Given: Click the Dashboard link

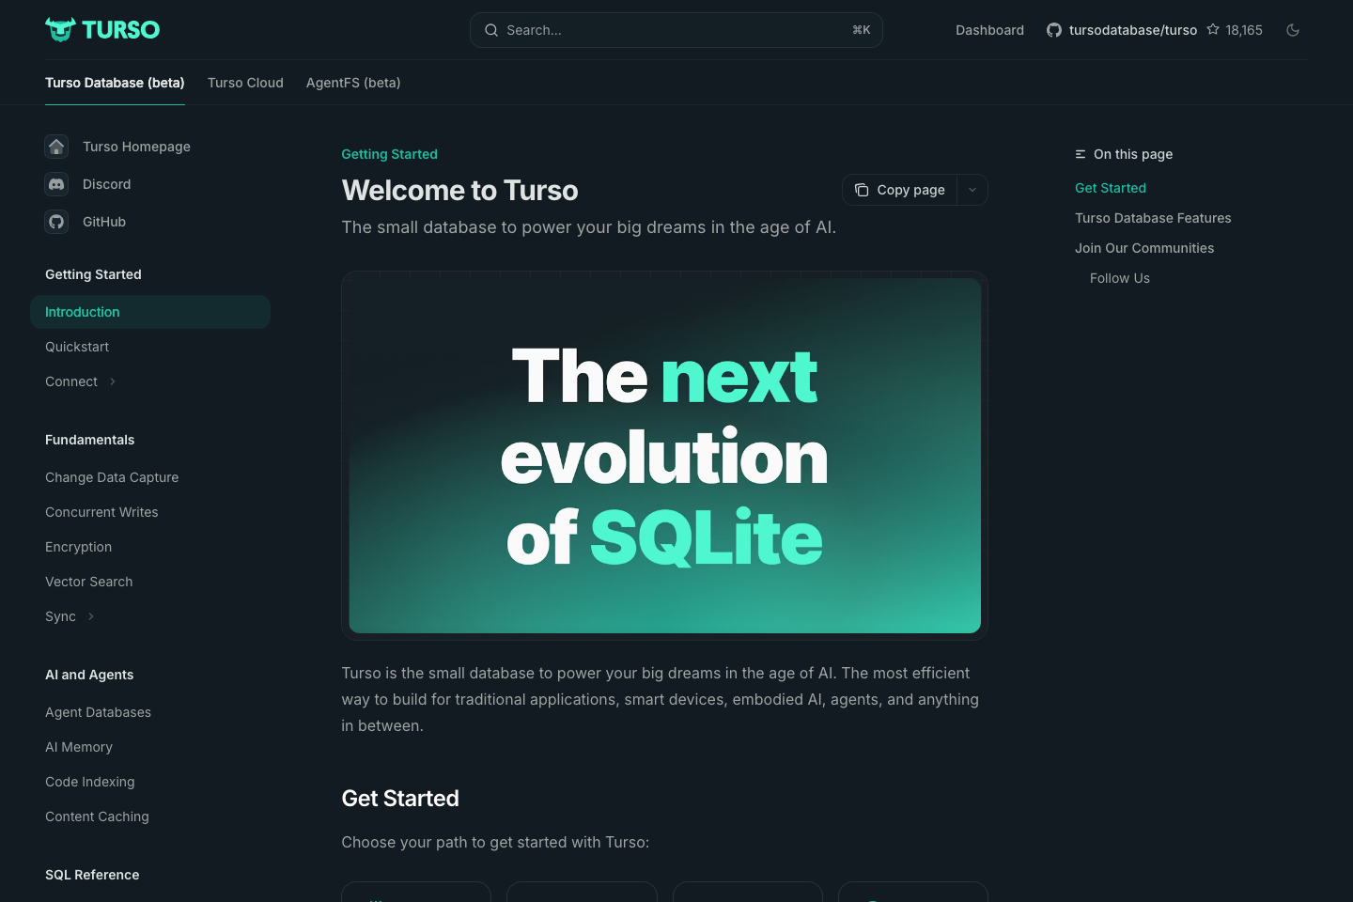Looking at the screenshot, I should tap(989, 30).
